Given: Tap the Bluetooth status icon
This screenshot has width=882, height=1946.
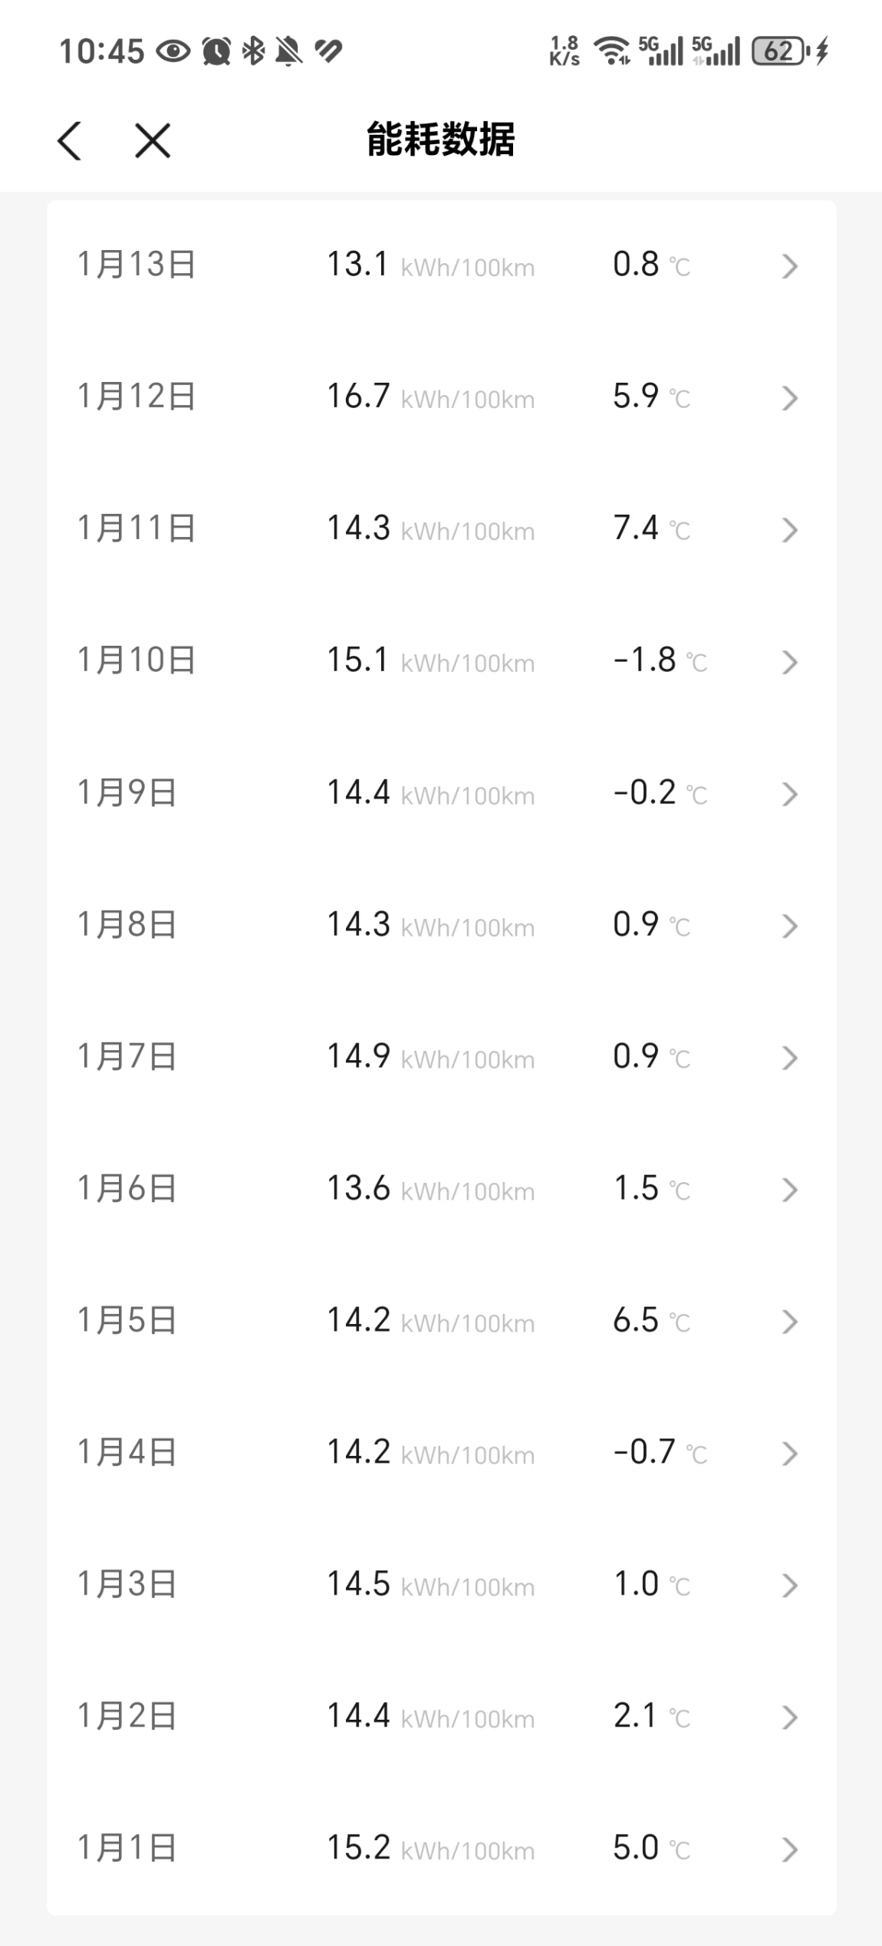Looking at the screenshot, I should (x=253, y=51).
